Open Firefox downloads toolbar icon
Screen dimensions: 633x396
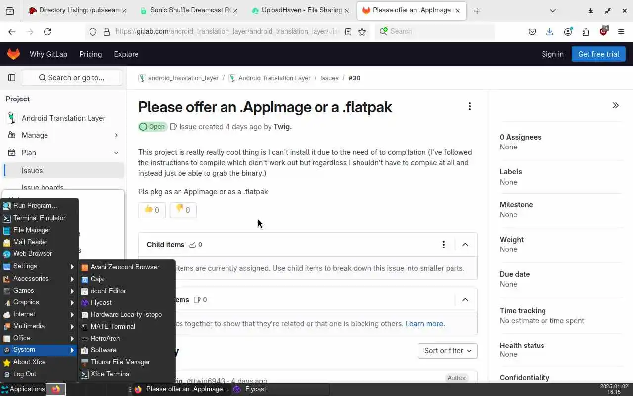[x=549, y=32]
